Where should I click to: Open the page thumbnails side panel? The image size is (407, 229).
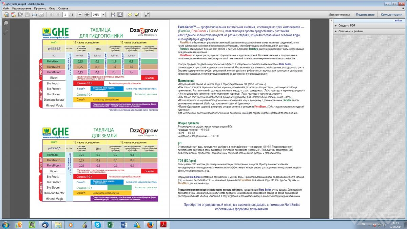(6, 23)
